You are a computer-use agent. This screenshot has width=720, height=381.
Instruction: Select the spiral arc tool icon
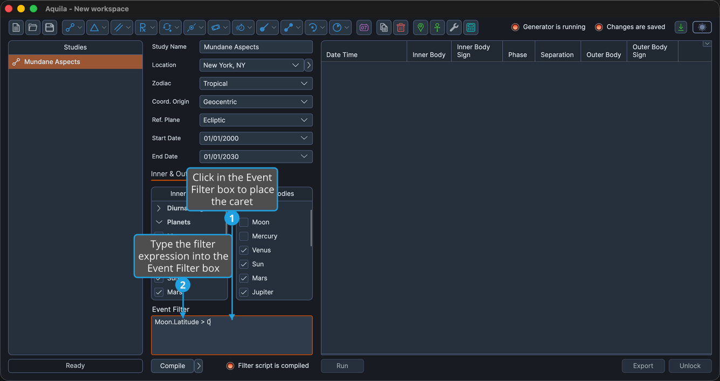click(316, 27)
